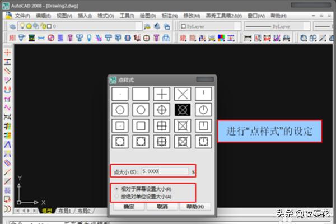
Task: Select the X cross point style
Action: click(x=183, y=94)
